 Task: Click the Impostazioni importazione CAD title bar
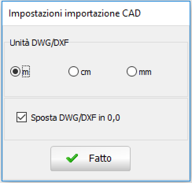(x=96, y=13)
